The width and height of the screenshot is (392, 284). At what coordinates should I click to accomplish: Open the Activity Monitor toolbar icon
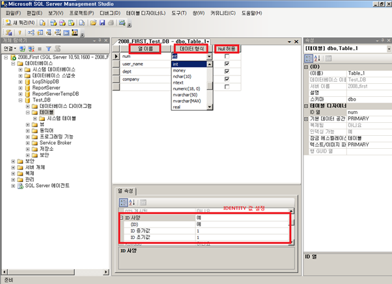(122, 23)
